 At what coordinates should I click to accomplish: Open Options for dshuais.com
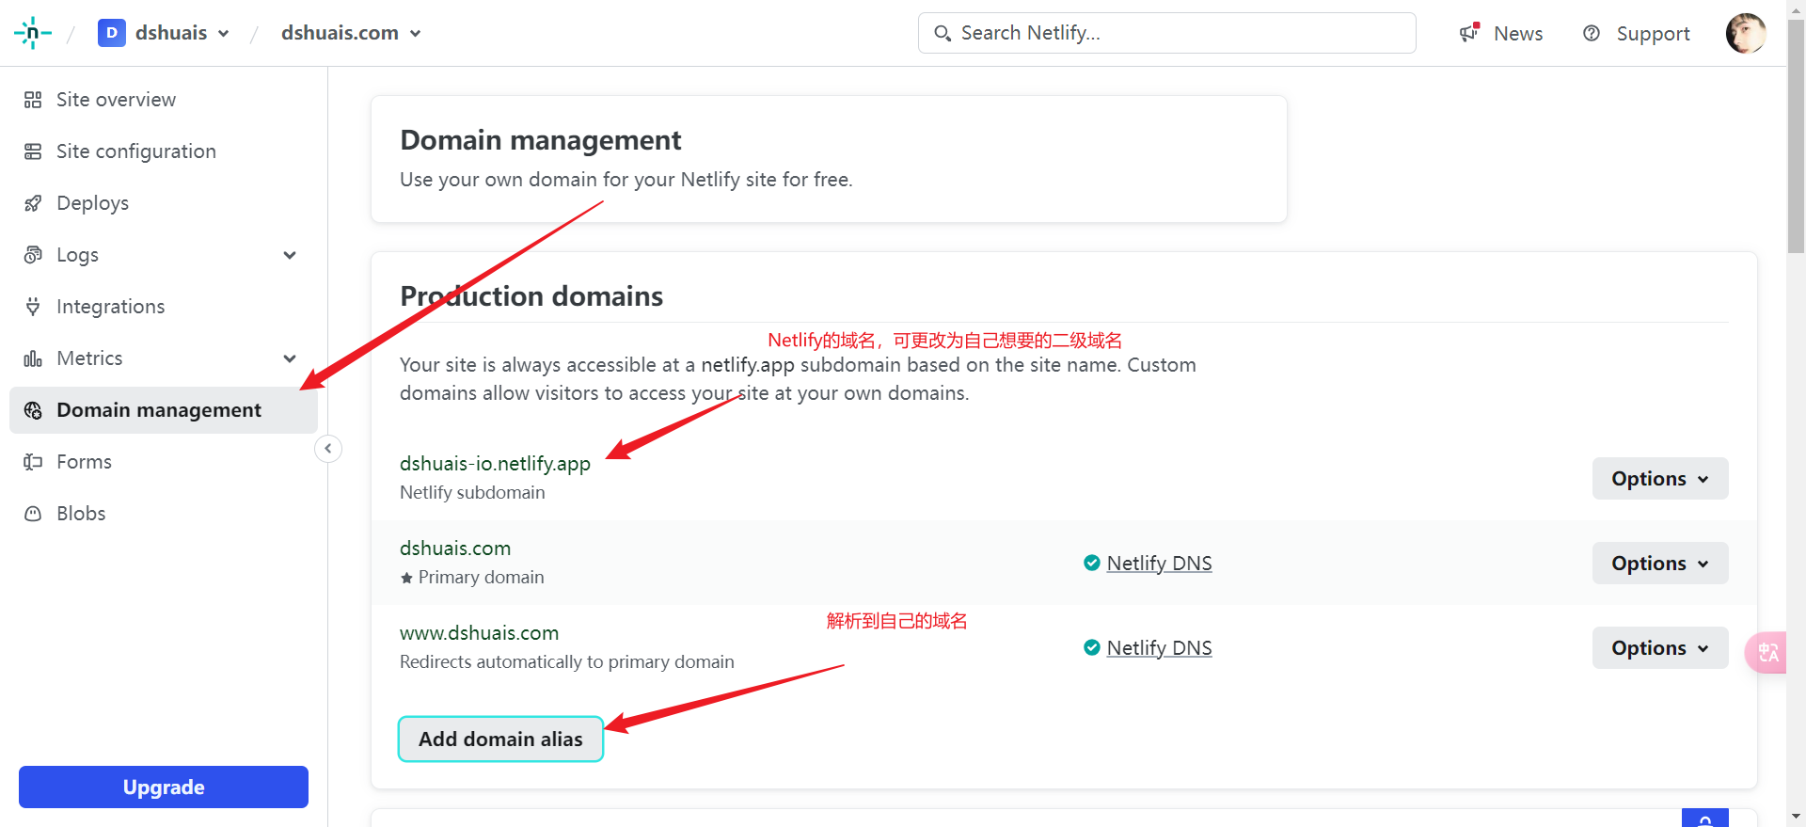(1660, 564)
